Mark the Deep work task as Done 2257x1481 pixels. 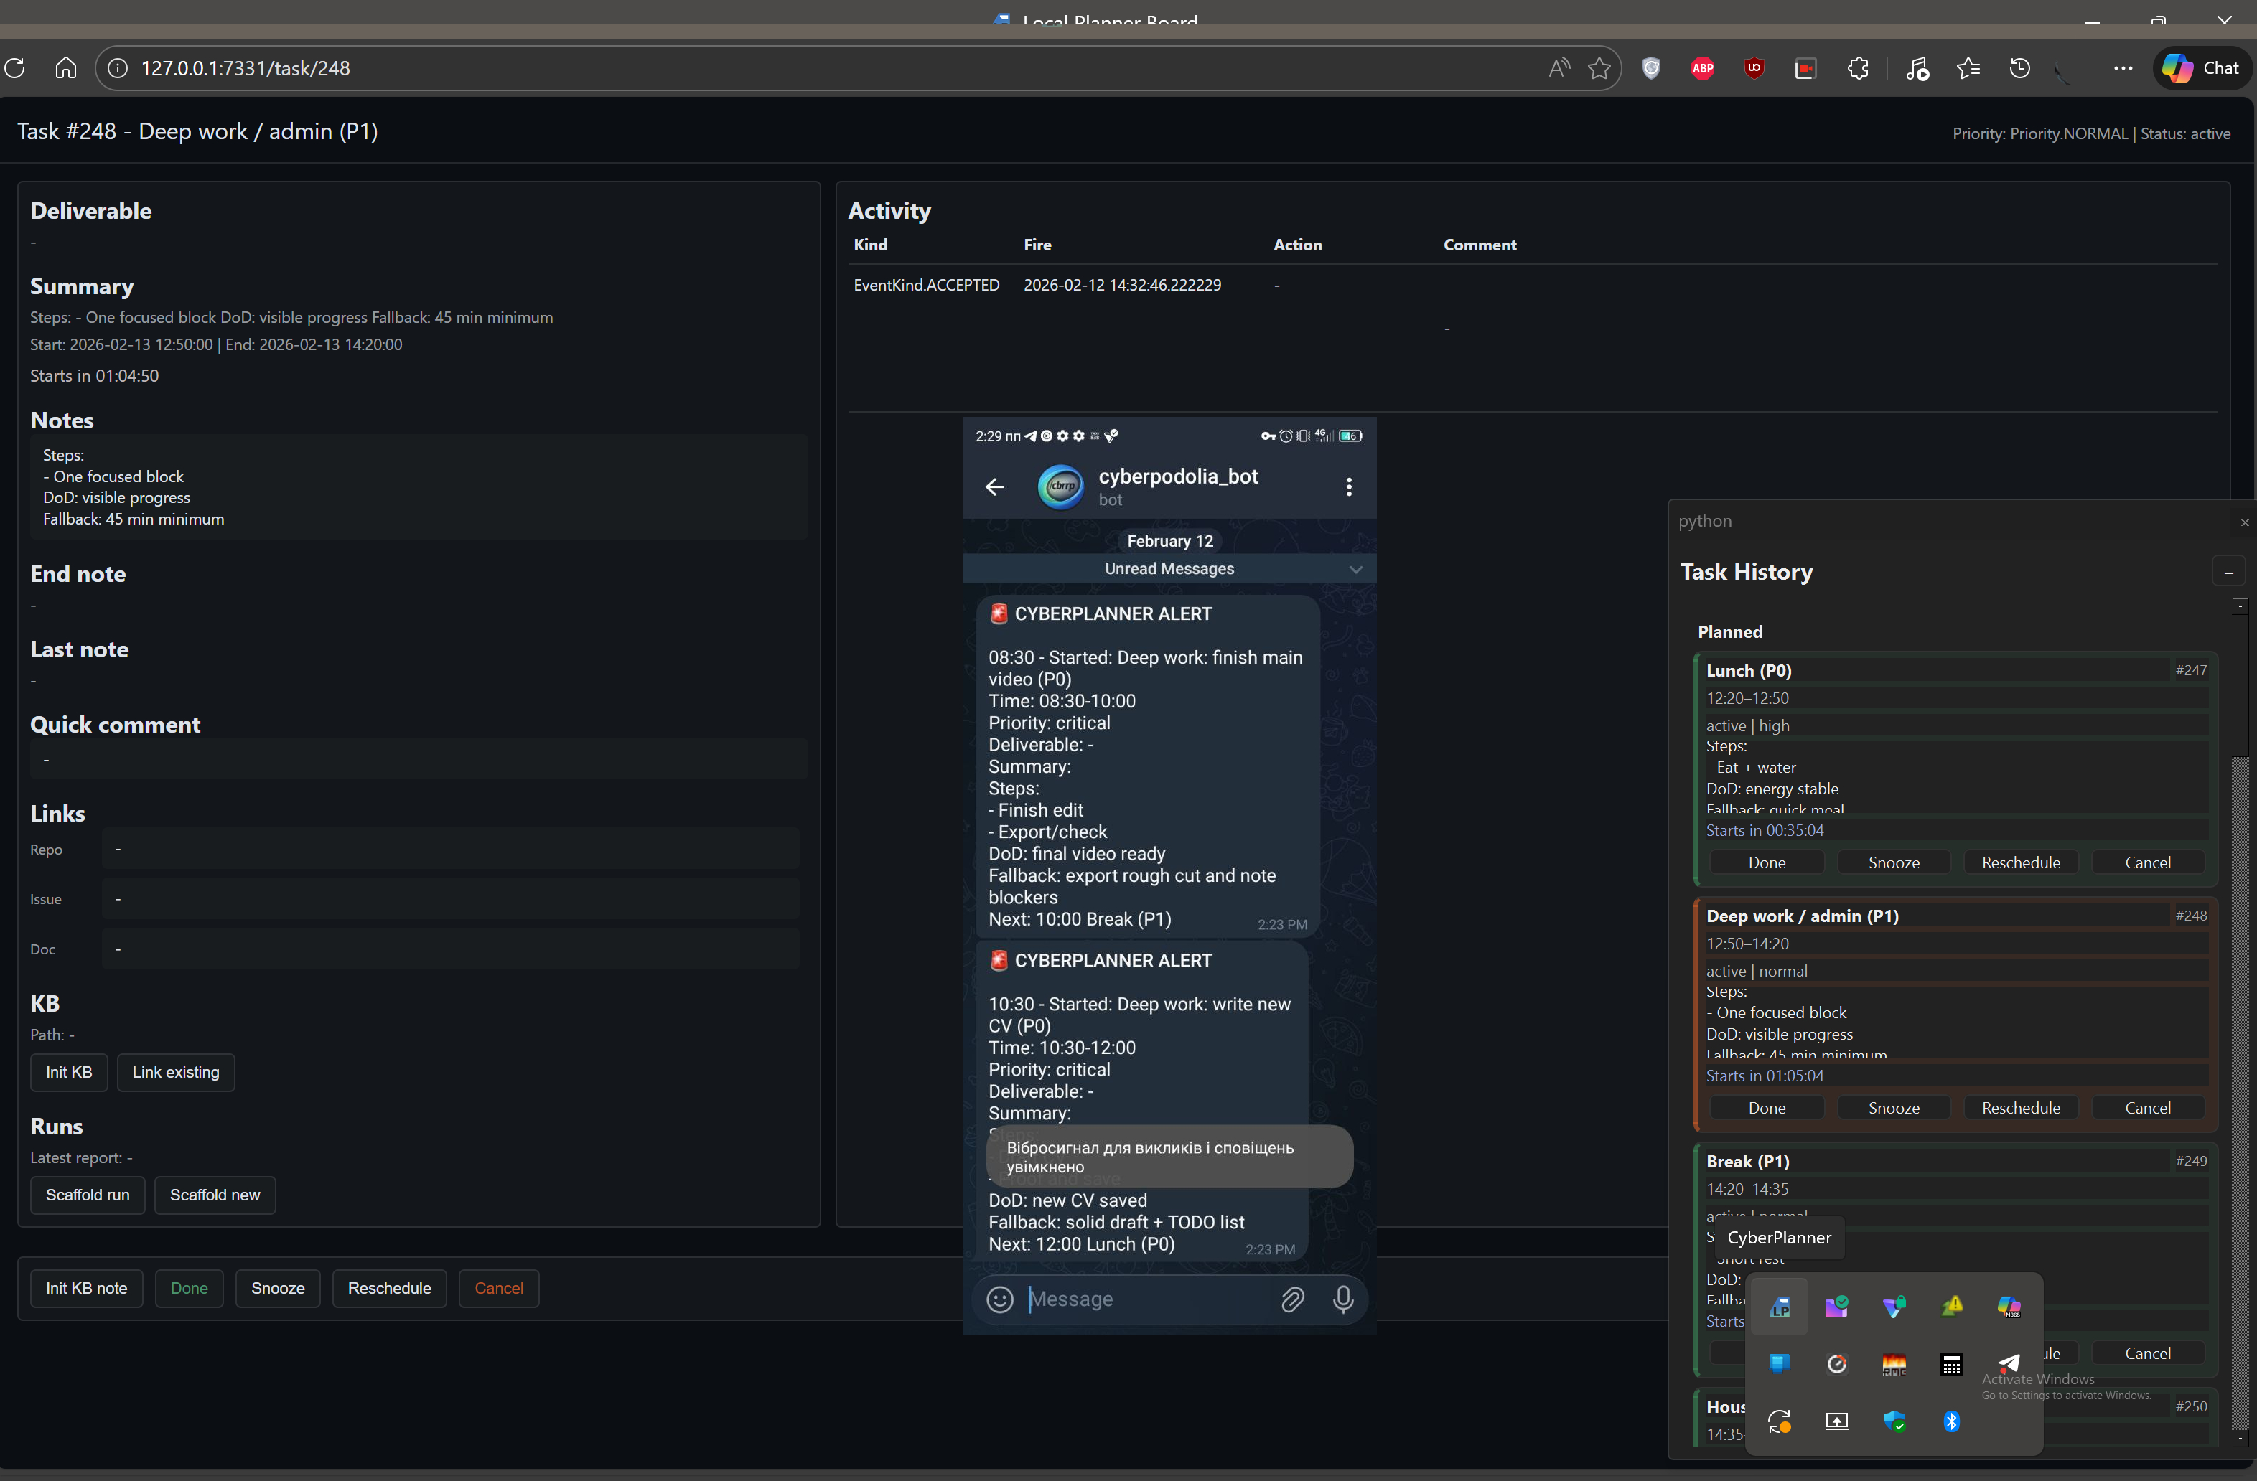[1766, 1107]
